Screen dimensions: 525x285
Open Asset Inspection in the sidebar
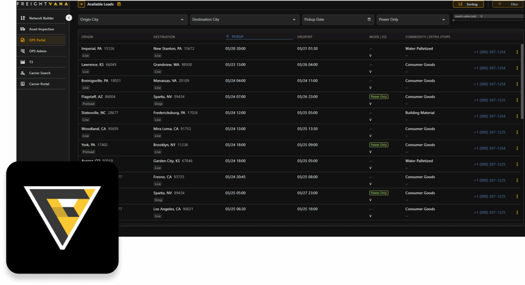[42, 29]
